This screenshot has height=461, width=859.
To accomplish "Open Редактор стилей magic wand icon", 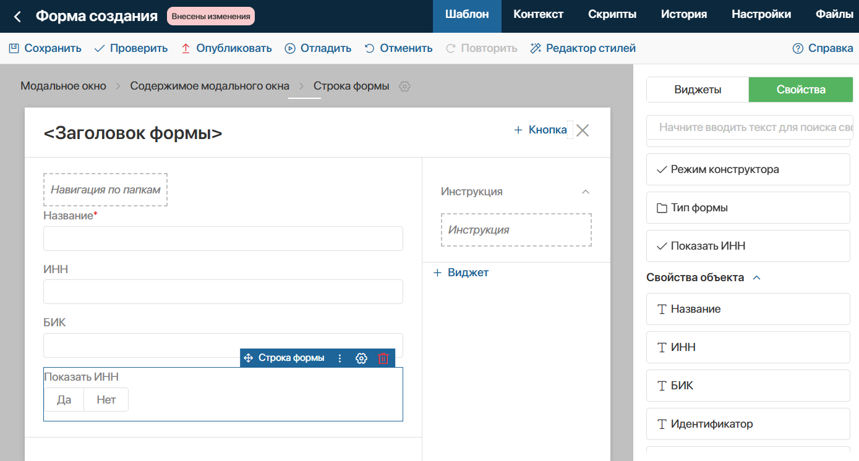I will pyautogui.click(x=536, y=48).
